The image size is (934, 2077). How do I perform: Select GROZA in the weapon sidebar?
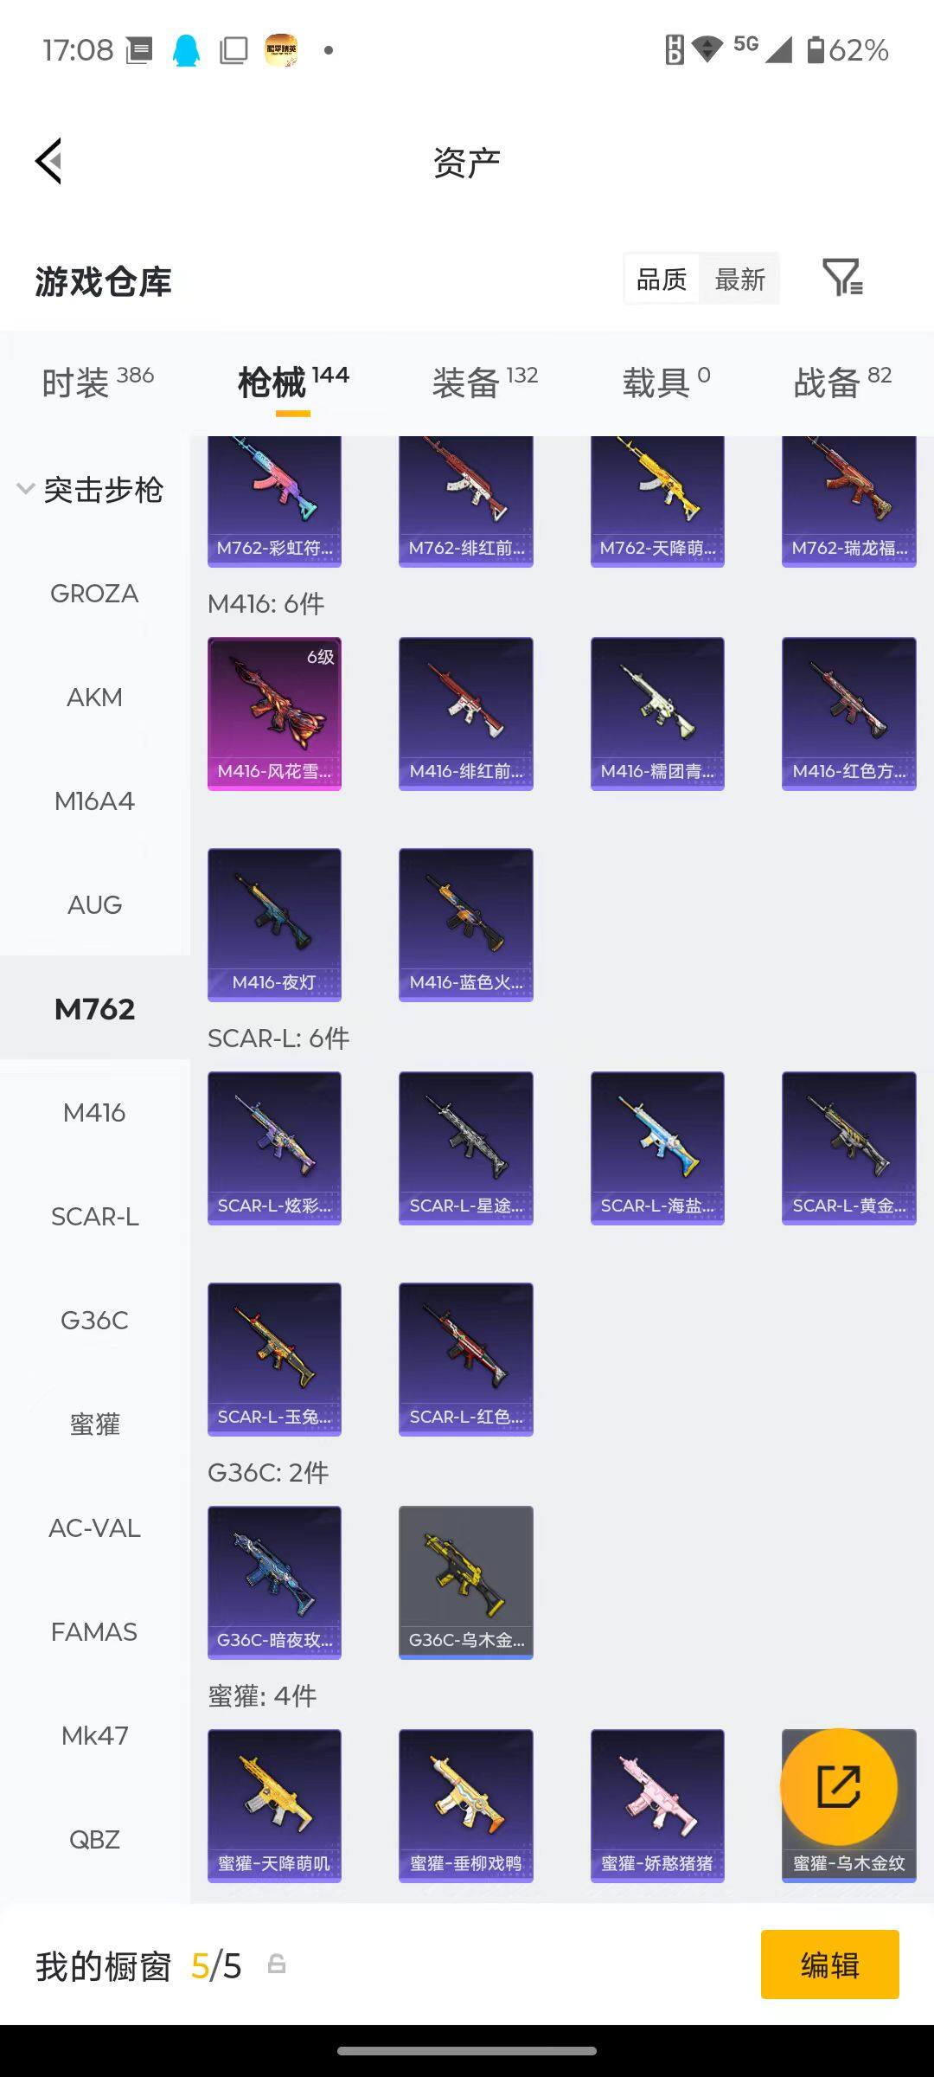(x=94, y=594)
